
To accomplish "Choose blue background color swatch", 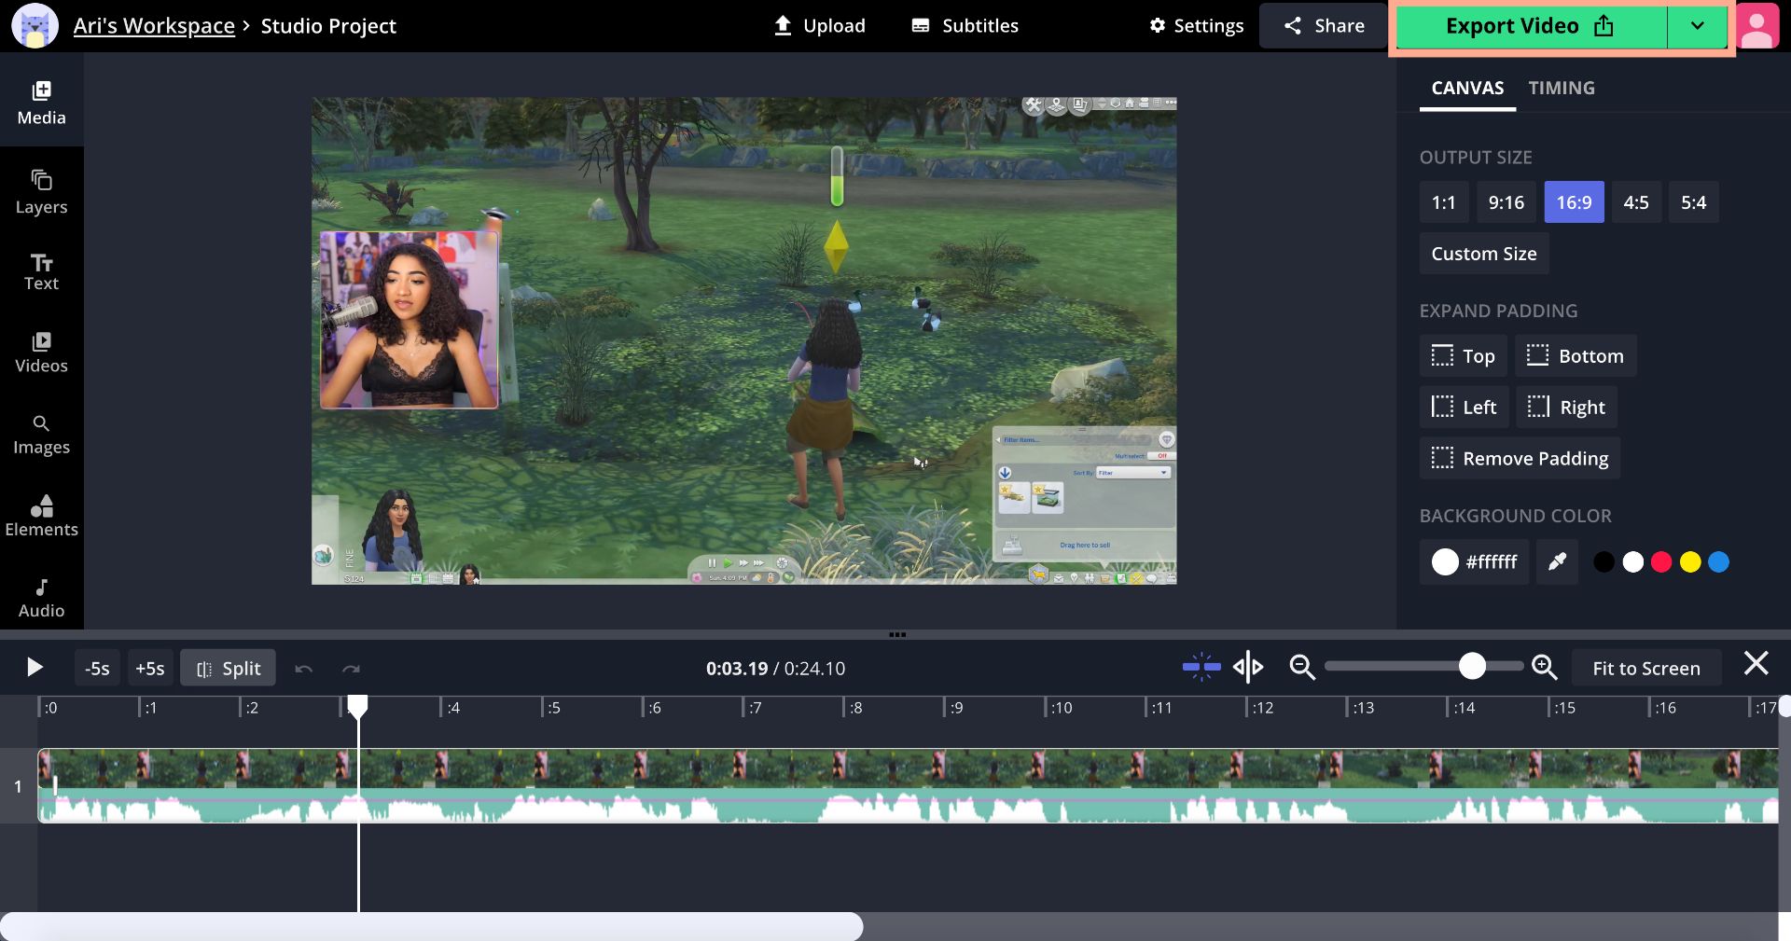I will tap(1718, 561).
